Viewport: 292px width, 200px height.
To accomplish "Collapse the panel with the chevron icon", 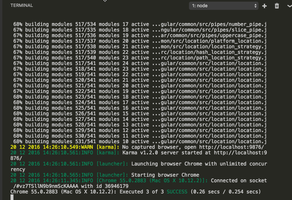I will pyautogui.click(x=290, y=6).
